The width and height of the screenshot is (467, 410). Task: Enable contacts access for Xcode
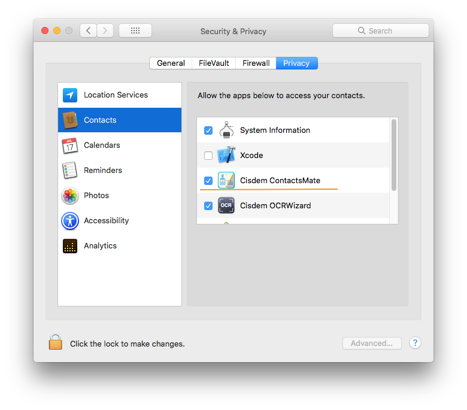pos(208,156)
